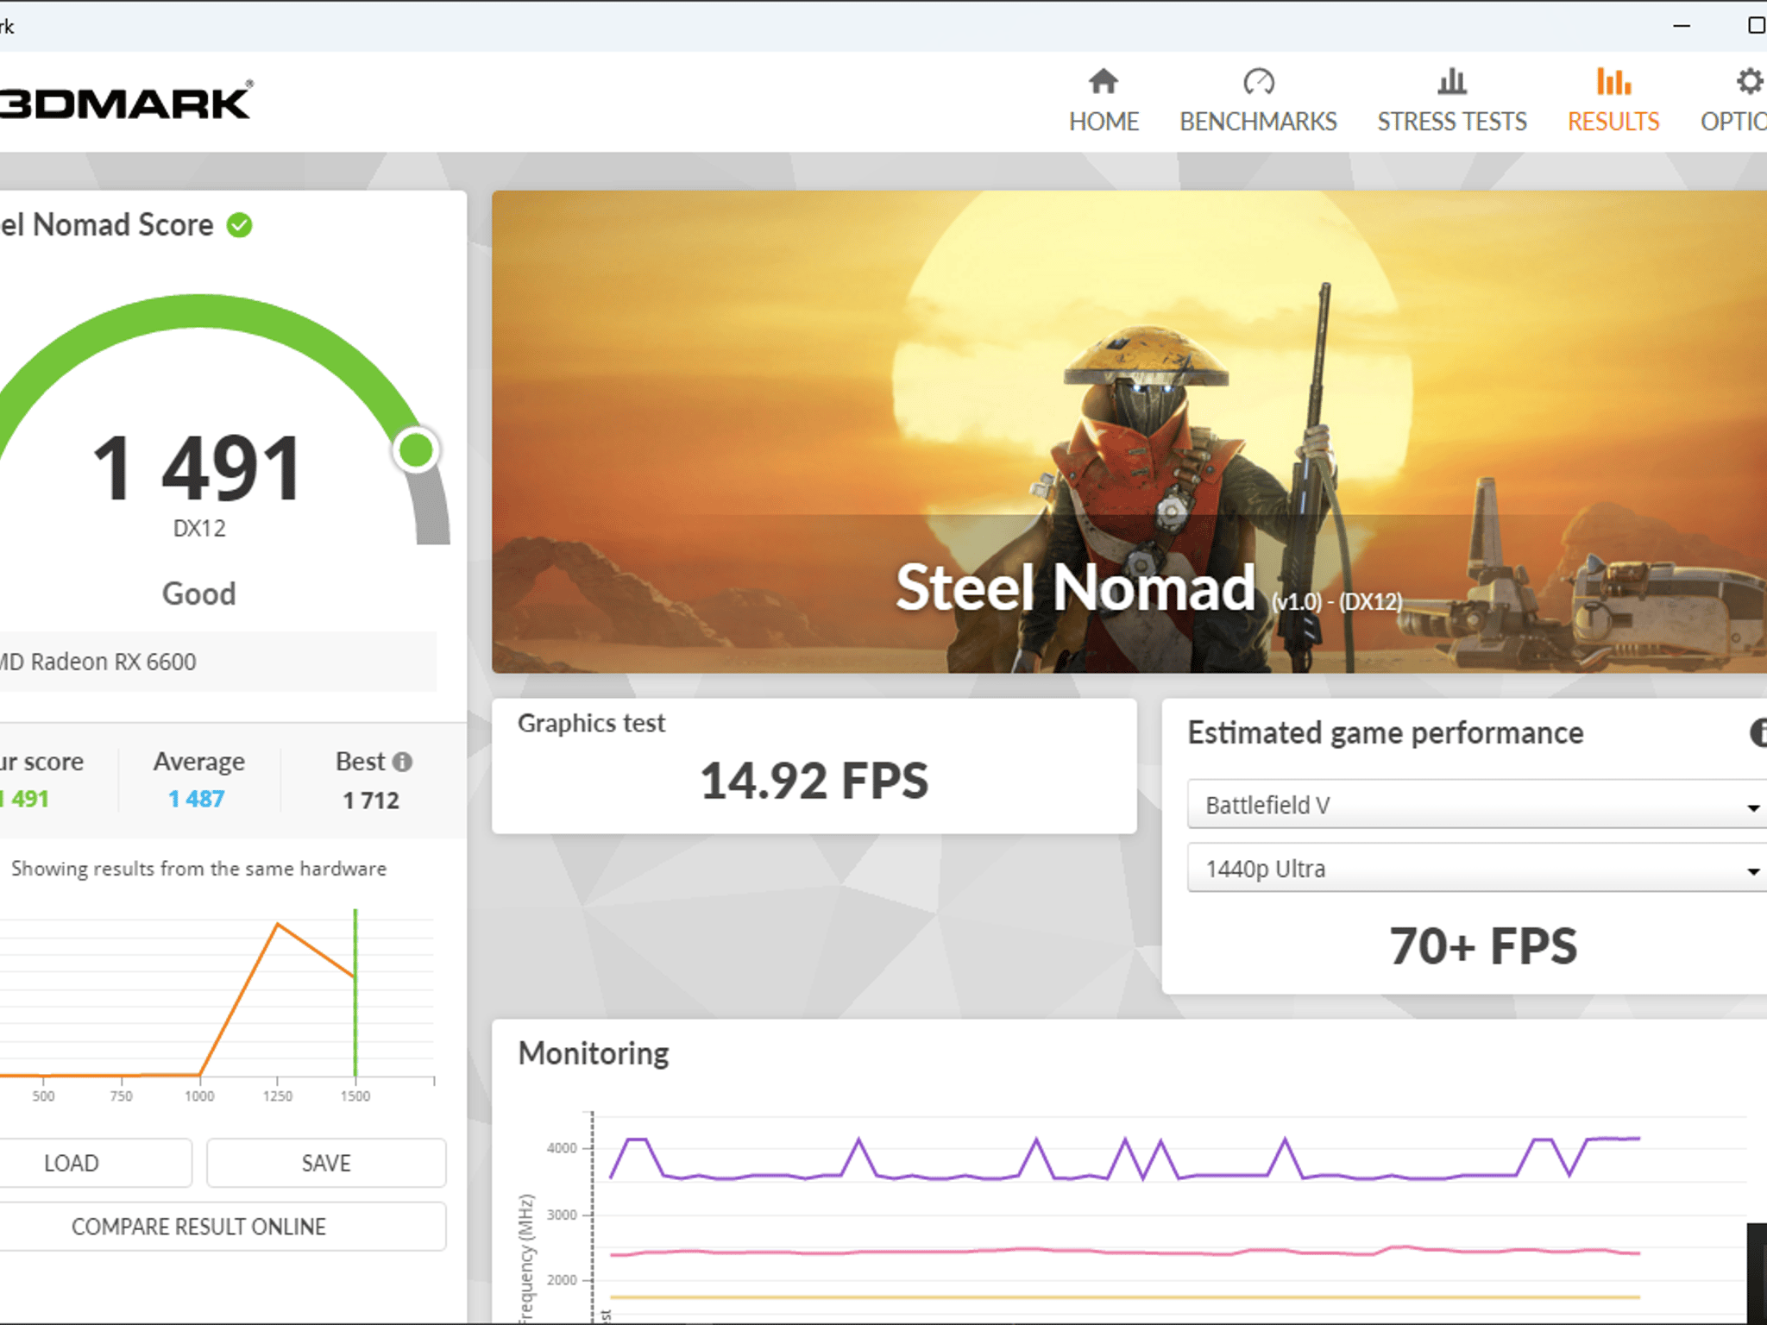Click the info icon beside Best
Viewport: 1767px width, 1325px height.
point(402,762)
